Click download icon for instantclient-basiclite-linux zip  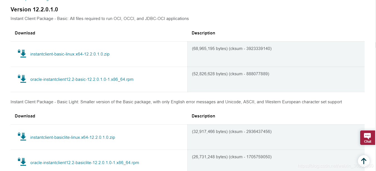22,137
